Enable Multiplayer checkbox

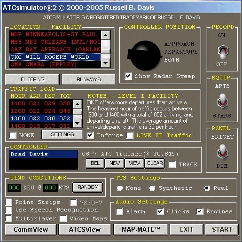[x=8, y=219]
